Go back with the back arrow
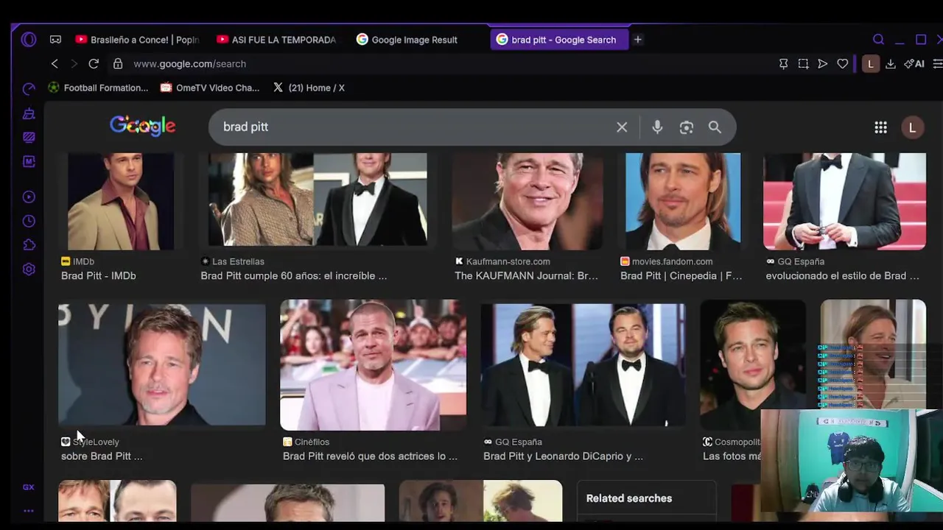This screenshot has width=943, height=530. coord(55,64)
